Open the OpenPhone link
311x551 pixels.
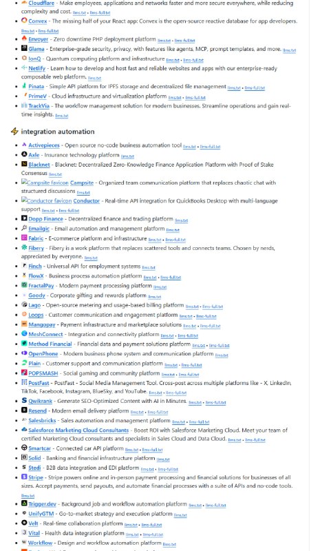[43, 353]
